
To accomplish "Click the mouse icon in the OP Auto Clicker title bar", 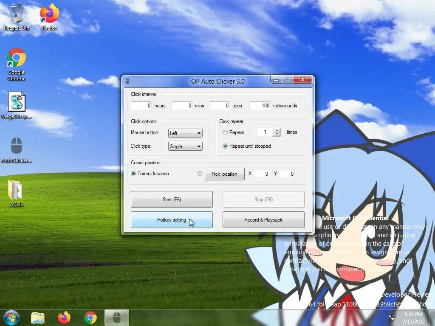I will click(x=127, y=81).
